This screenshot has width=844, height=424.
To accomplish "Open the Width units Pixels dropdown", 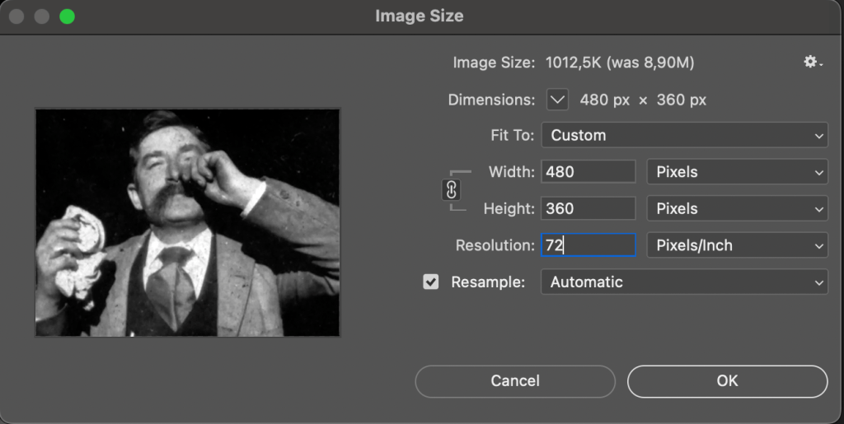I will pos(737,172).
